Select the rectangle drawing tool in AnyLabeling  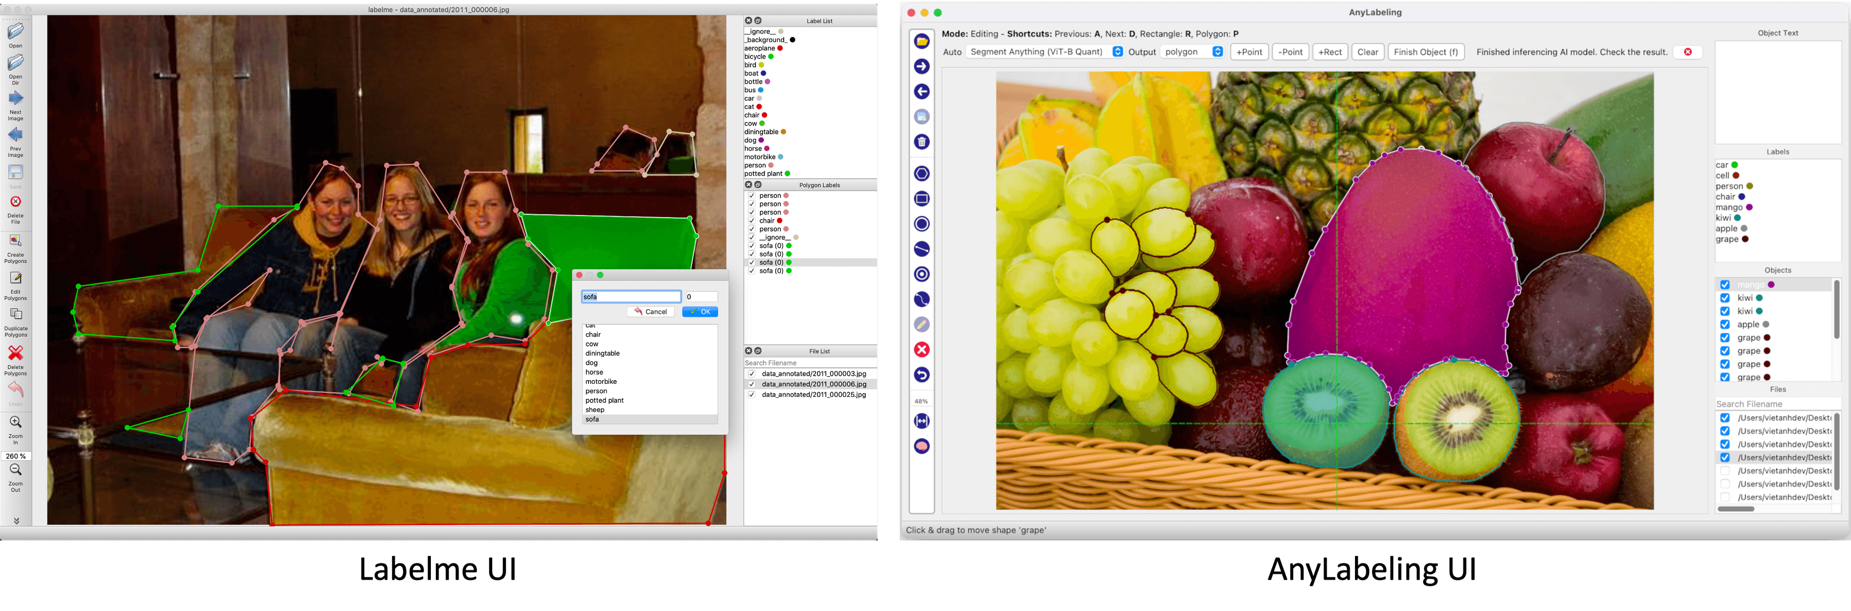click(922, 198)
